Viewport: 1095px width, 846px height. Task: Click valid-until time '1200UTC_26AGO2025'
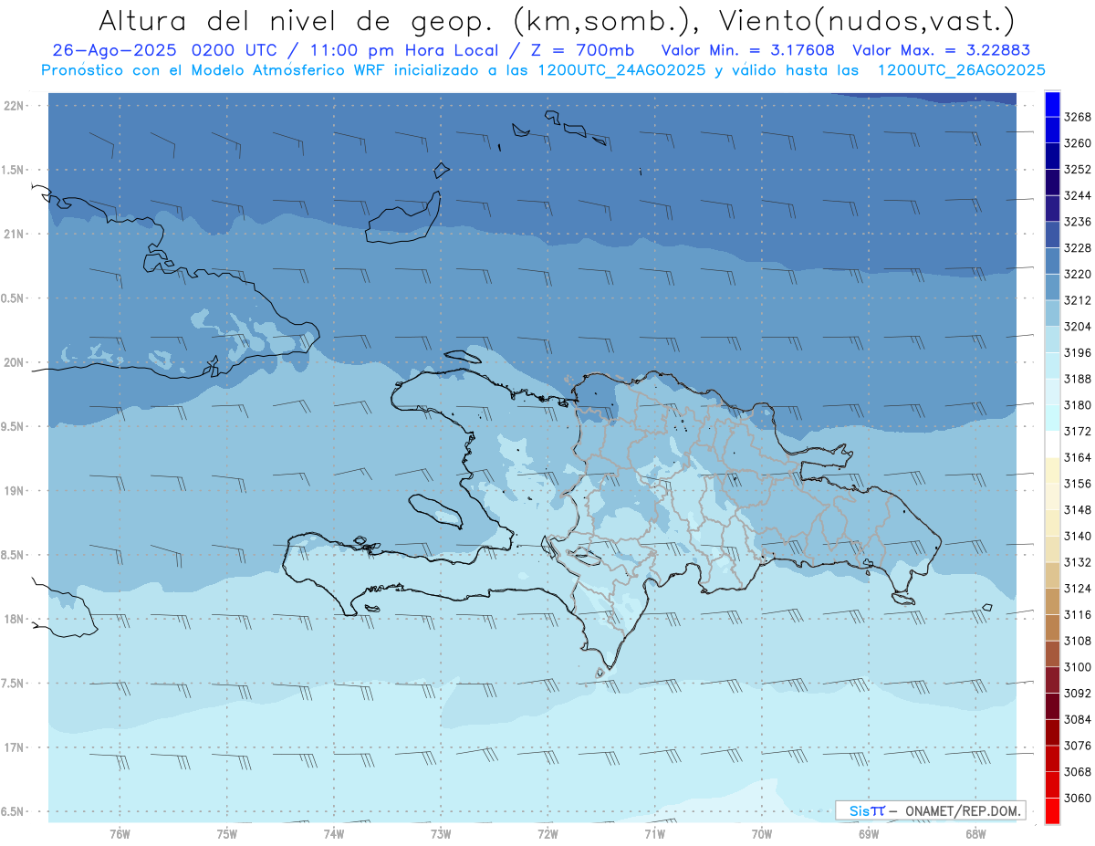click(x=961, y=70)
